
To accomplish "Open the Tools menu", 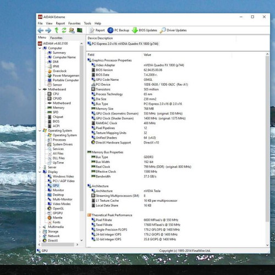I will pyautogui.click(x=87, y=23).
